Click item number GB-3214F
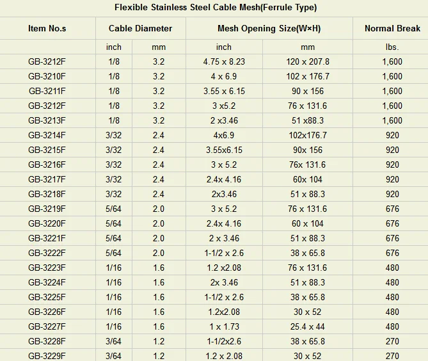 pyautogui.click(x=47, y=135)
